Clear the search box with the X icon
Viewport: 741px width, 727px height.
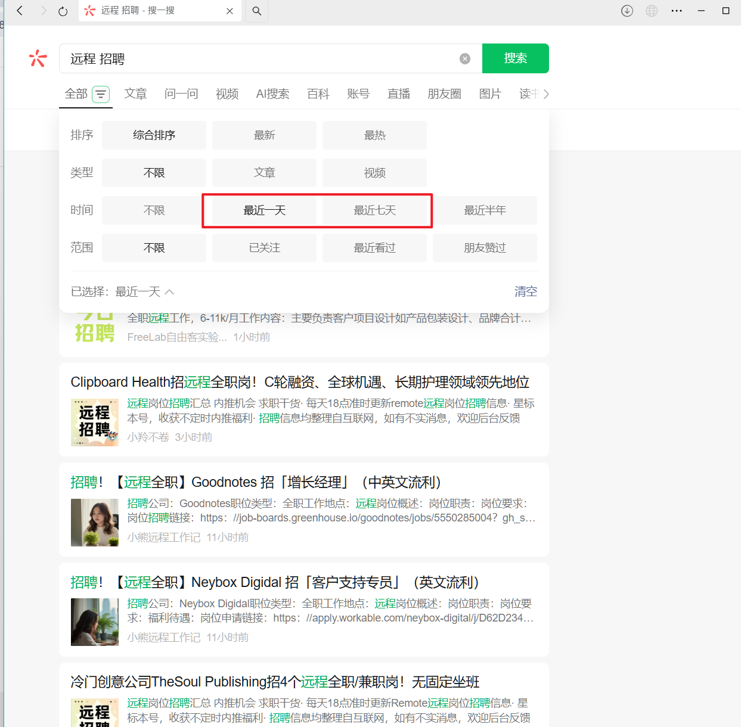click(465, 58)
